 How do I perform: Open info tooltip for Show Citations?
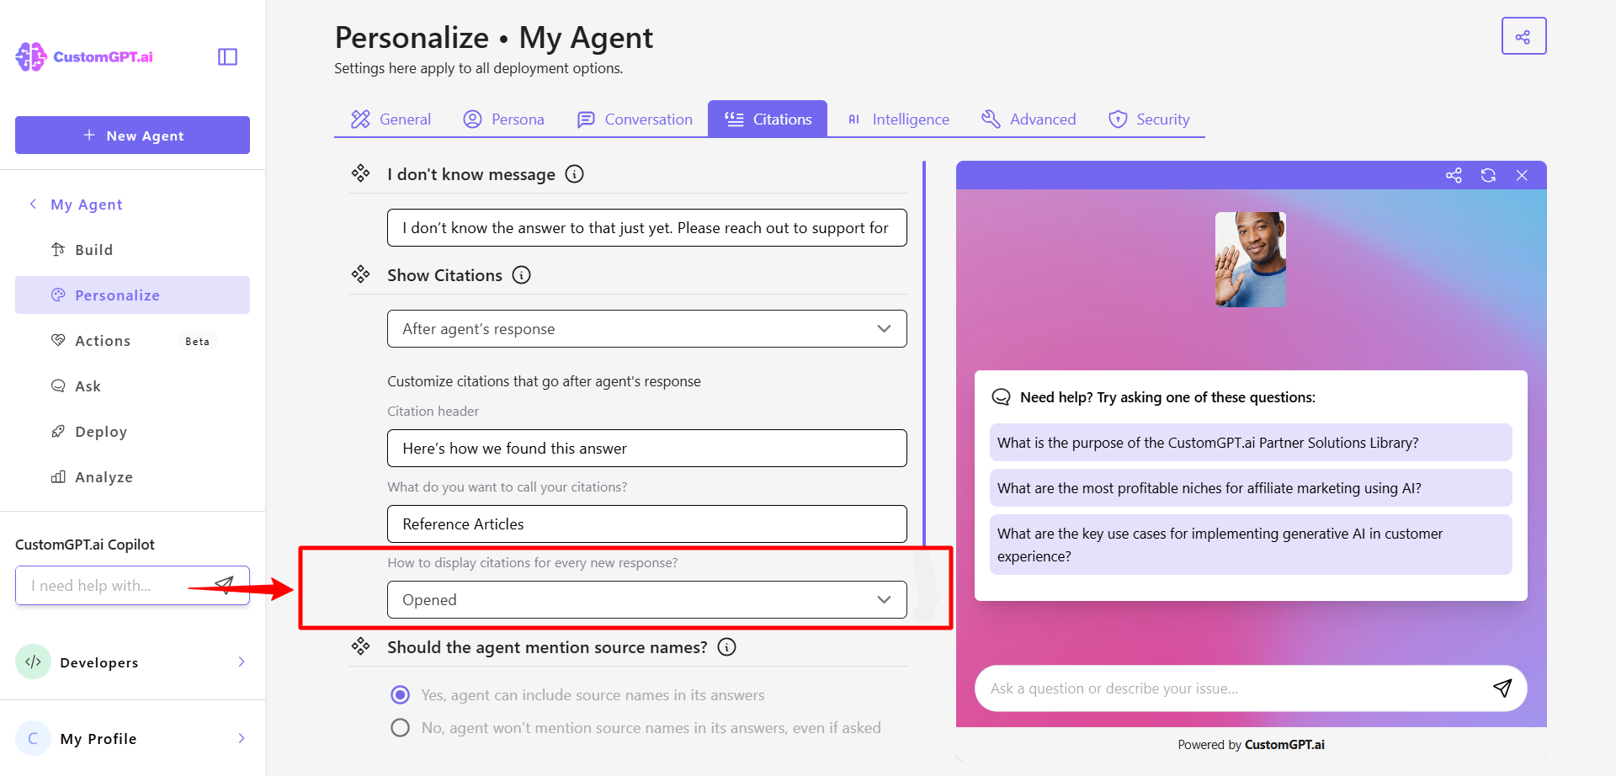522,275
